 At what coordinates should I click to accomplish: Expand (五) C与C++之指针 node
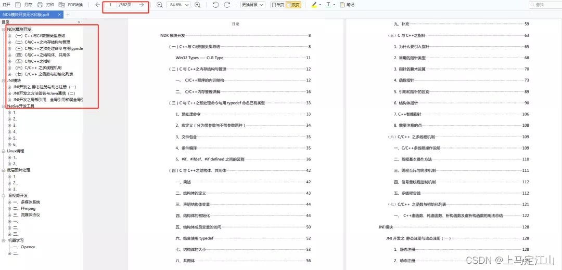(x=10, y=61)
